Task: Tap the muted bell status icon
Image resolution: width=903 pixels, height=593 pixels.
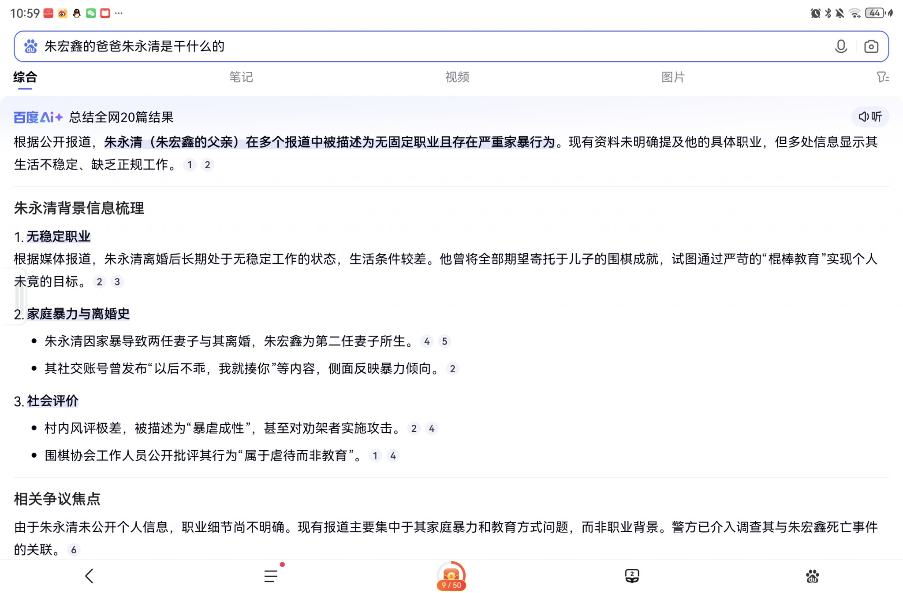Action: click(840, 13)
